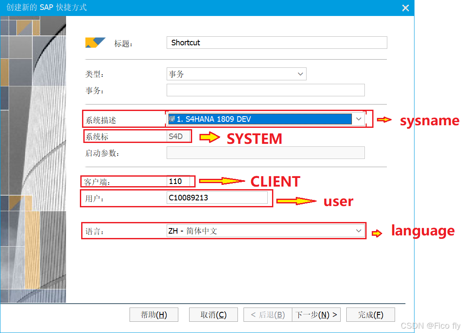Click the 取消(C) cancel button
This screenshot has width=462, height=333.
[x=213, y=315]
